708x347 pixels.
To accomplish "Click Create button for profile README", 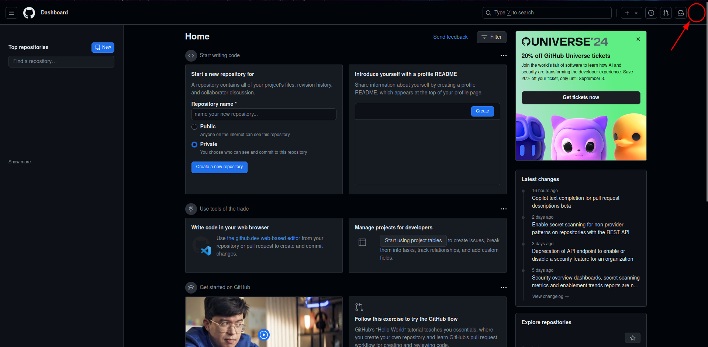I will [482, 111].
